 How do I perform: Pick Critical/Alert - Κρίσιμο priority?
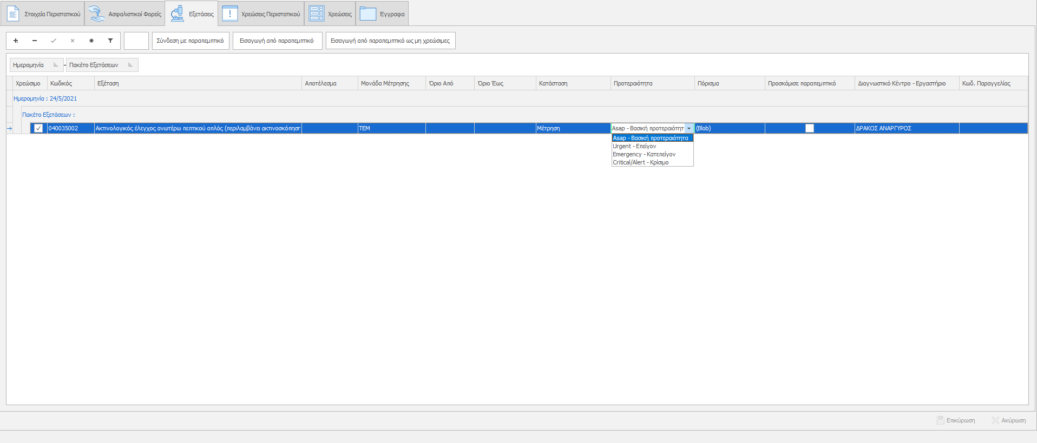(640, 162)
